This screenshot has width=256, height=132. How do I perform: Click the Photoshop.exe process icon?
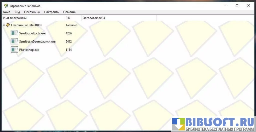14,50
